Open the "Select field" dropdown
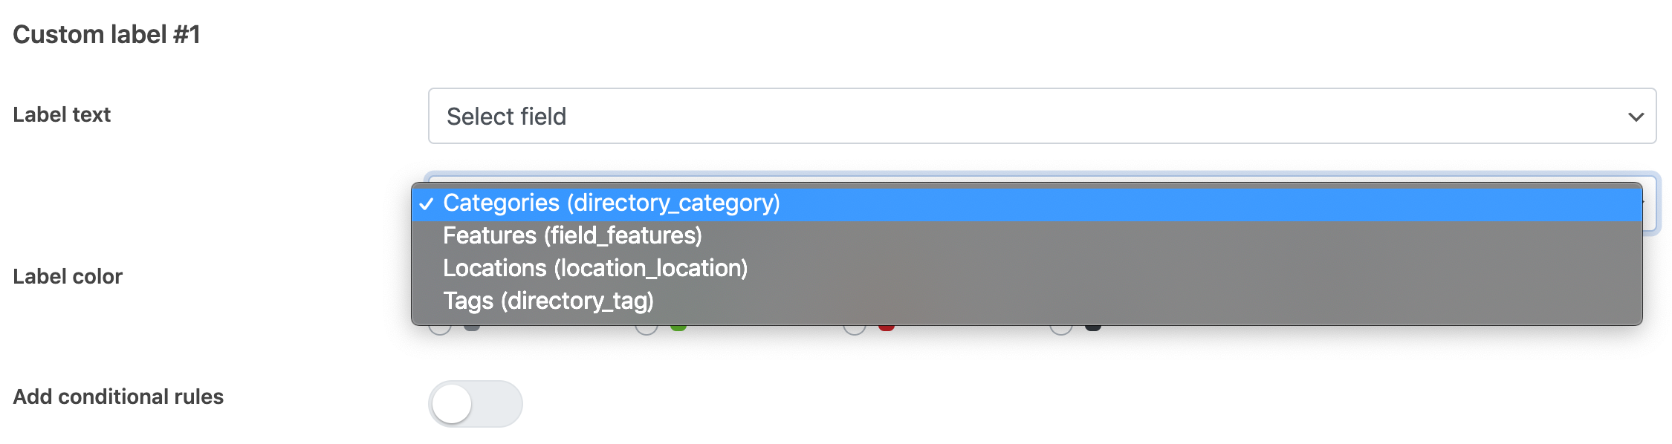1672x444 pixels. coord(1041,117)
